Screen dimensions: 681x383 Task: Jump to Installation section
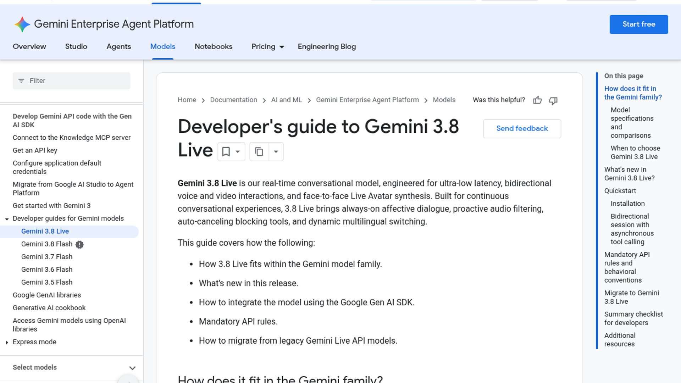628,204
